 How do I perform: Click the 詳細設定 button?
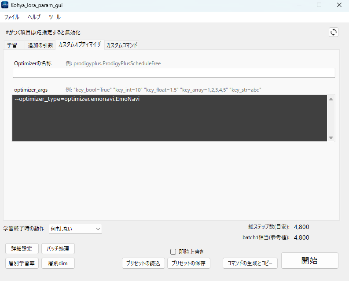[x=22, y=248]
